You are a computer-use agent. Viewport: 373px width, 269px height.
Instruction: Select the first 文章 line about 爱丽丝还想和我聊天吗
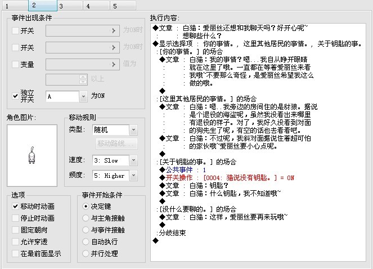[x=230, y=28]
